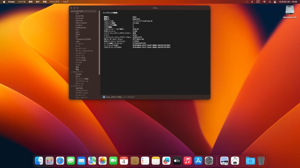Viewport: 300px width, 168px height.
Task: Launch the Music app from the Dock
Action: [187, 161]
